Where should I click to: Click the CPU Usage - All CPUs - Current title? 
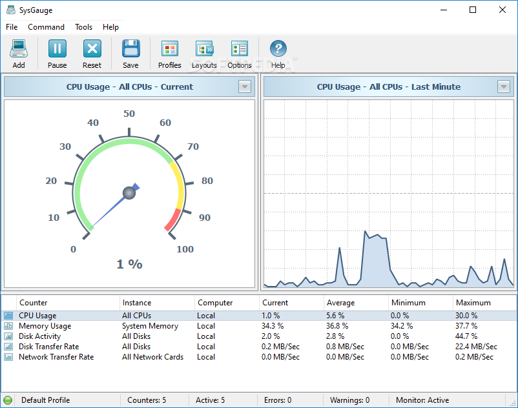click(x=129, y=87)
